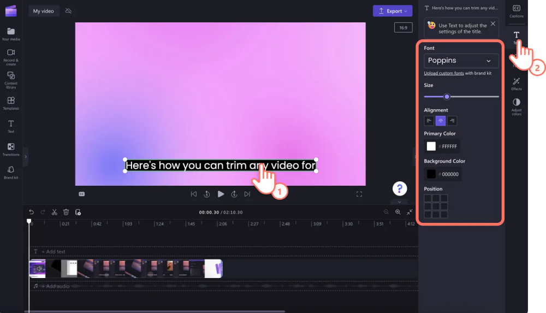
Task: Zoom in the timeline
Action: [397, 212]
